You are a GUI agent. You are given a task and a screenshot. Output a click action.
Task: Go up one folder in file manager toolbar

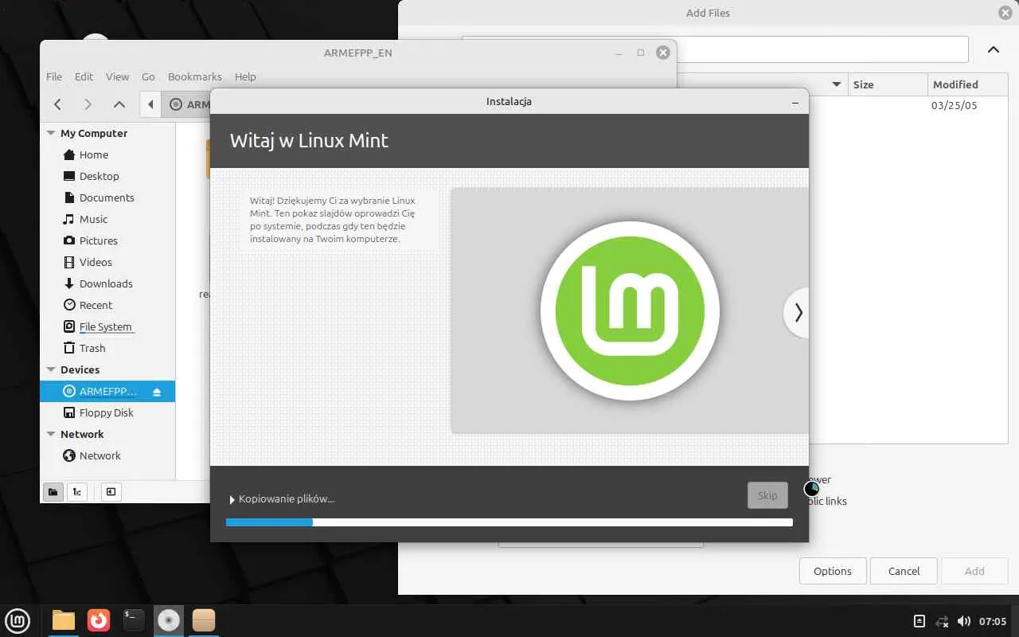pyautogui.click(x=119, y=104)
